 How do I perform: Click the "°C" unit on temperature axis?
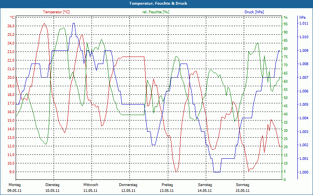pyautogui.click(x=13, y=18)
